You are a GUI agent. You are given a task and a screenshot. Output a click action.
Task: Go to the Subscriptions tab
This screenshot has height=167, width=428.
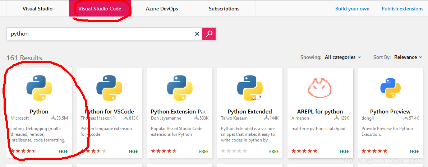224,9
